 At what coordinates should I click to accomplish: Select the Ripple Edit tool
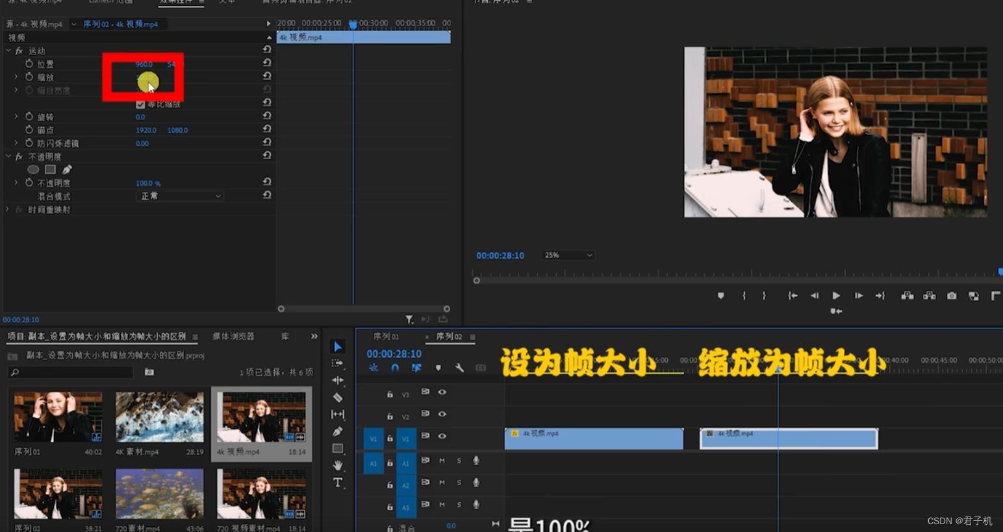(x=338, y=380)
